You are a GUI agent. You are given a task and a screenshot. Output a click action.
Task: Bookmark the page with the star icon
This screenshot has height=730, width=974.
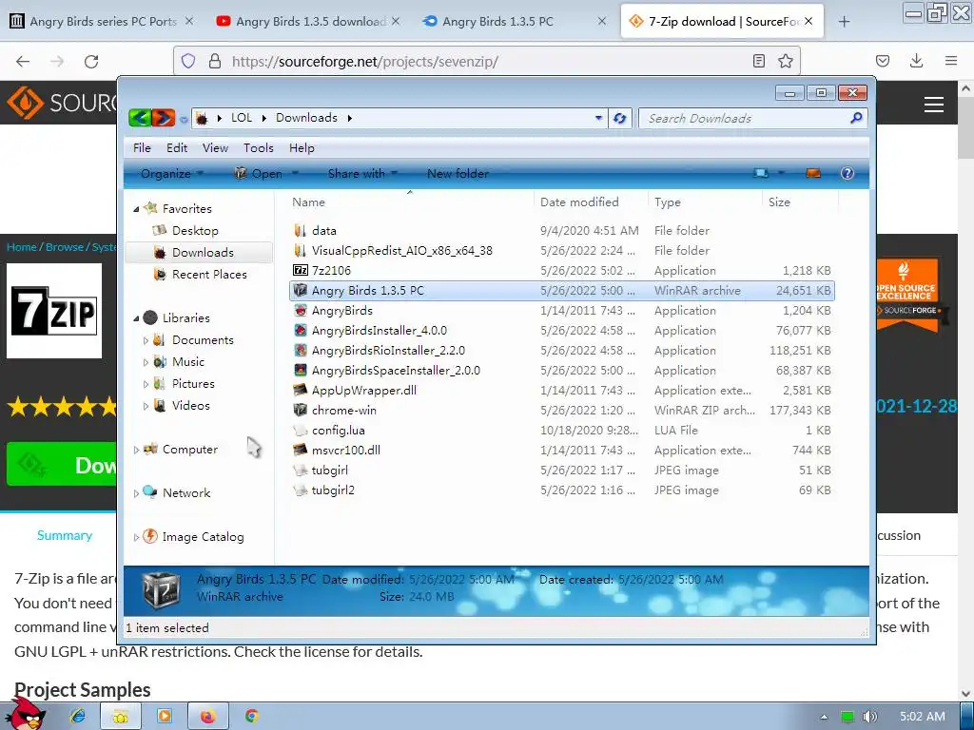pyautogui.click(x=785, y=61)
